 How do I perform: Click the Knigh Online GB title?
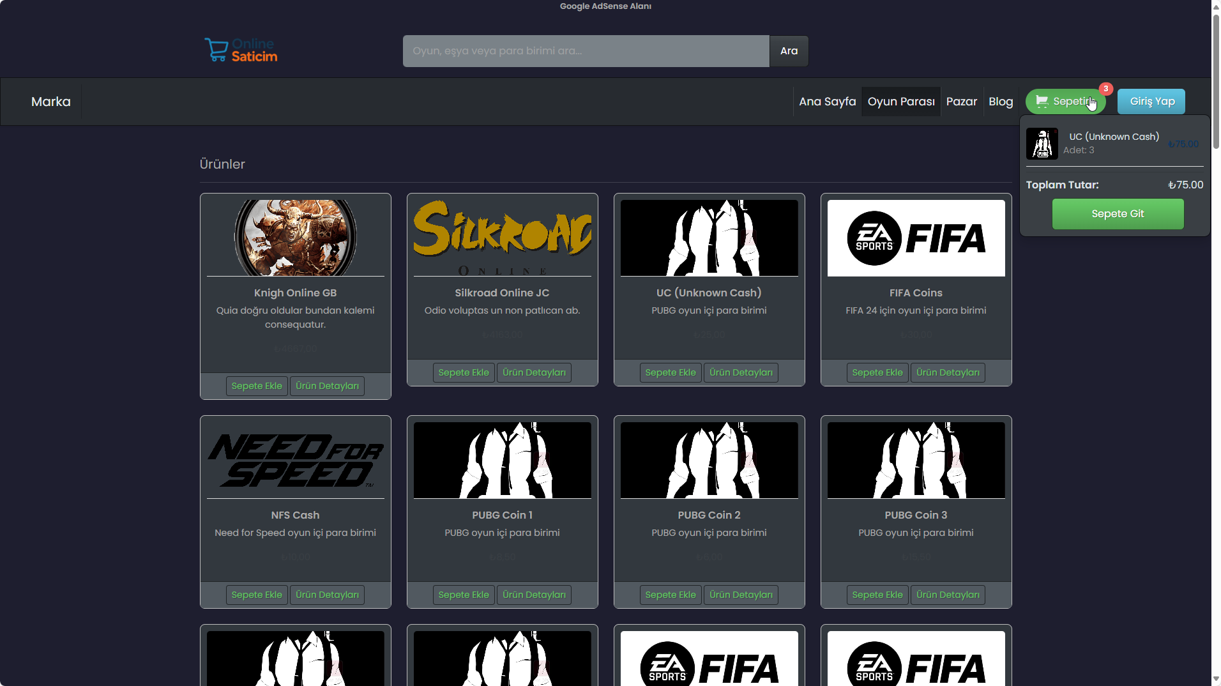[x=295, y=293]
